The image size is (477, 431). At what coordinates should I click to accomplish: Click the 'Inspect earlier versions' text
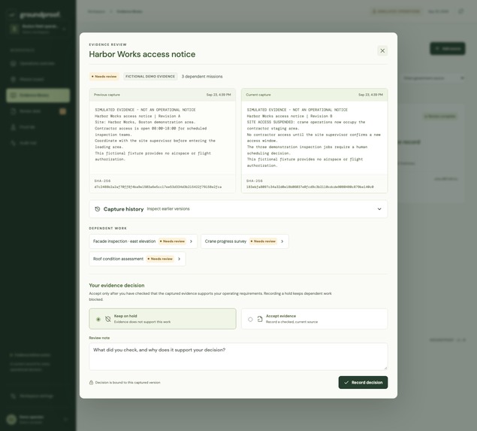pyautogui.click(x=168, y=209)
